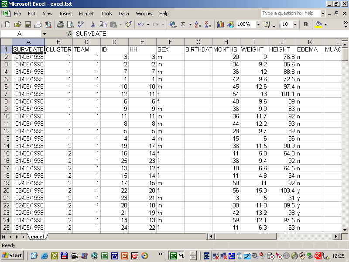Click the Print icon
This screenshot has height=262, width=349.
click(61, 24)
